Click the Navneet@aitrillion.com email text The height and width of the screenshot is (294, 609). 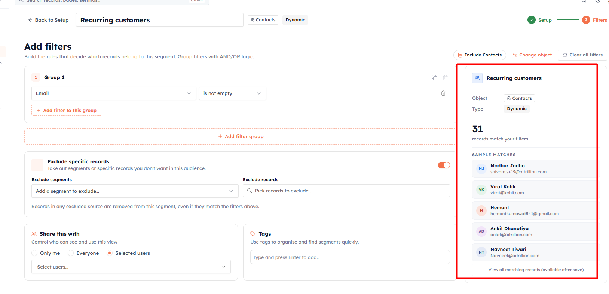(x=515, y=256)
